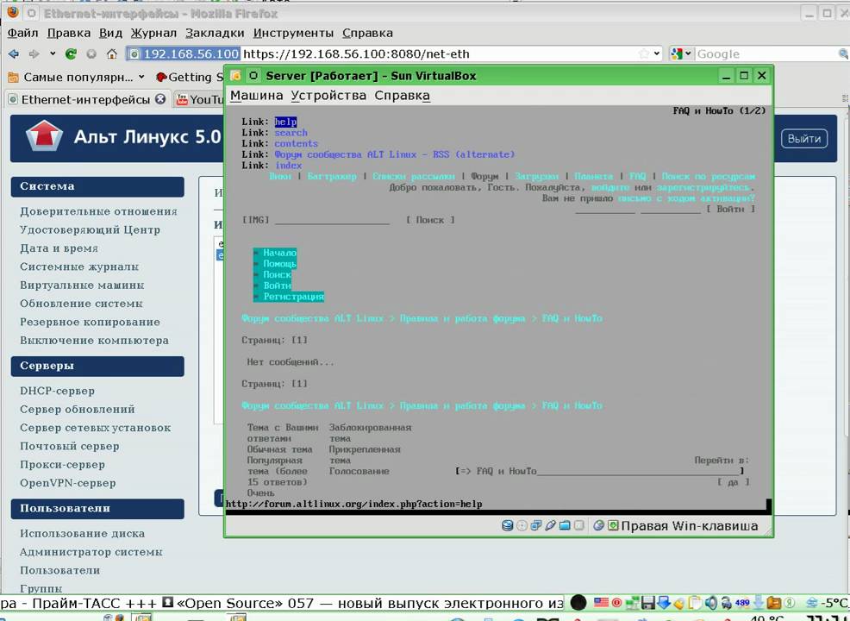Screen dimensions: 850x621
Task: Click VirtualBox host key capture indicator
Action: coord(613,525)
